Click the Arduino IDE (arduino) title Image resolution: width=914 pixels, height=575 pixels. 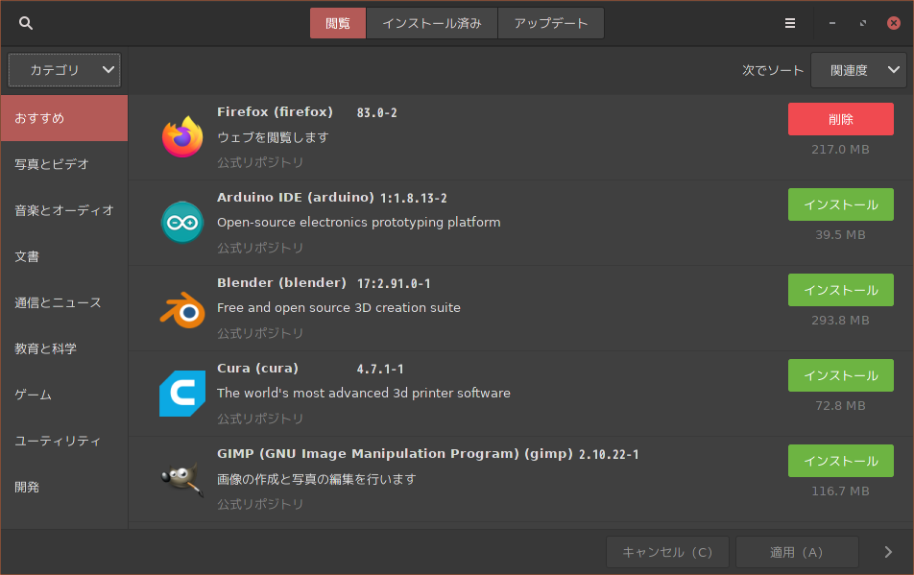(x=296, y=198)
